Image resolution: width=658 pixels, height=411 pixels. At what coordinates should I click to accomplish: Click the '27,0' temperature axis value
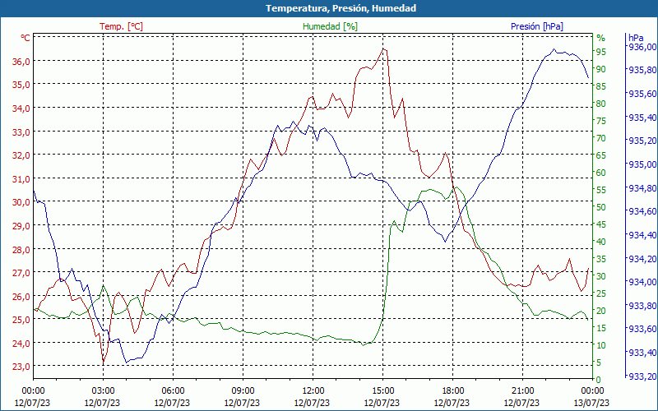click(22, 273)
